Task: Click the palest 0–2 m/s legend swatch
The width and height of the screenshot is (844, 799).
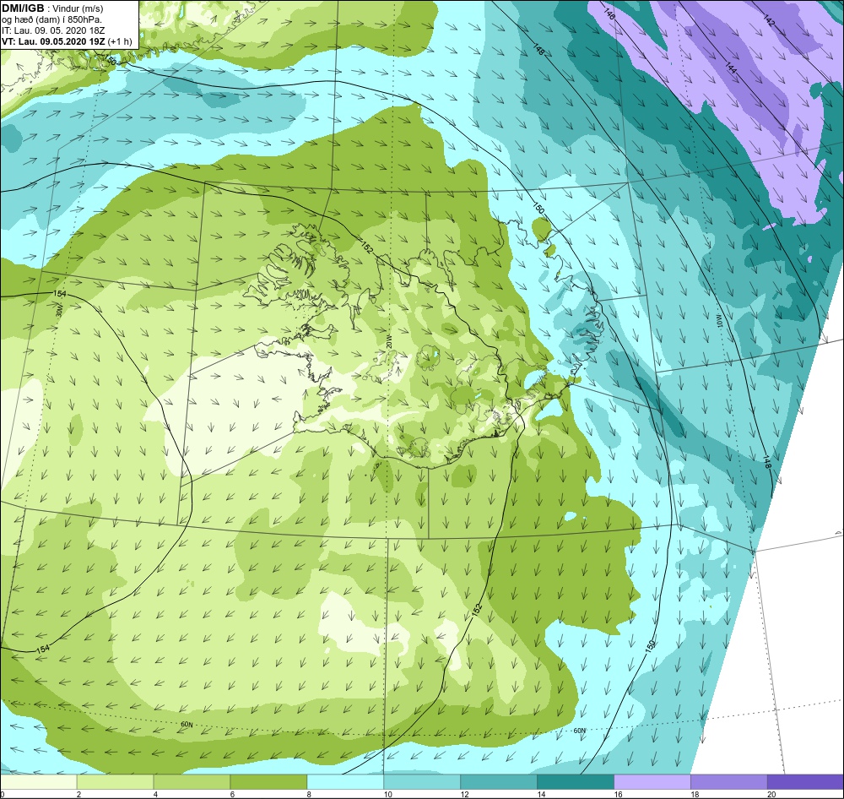Action: [38, 781]
